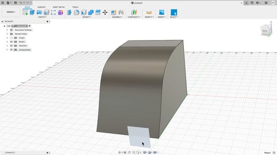Select the Press Pull tool

[69, 12]
